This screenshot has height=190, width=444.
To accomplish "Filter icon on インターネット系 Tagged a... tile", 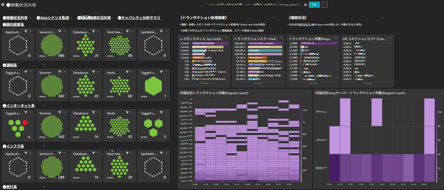I will (25, 113).
